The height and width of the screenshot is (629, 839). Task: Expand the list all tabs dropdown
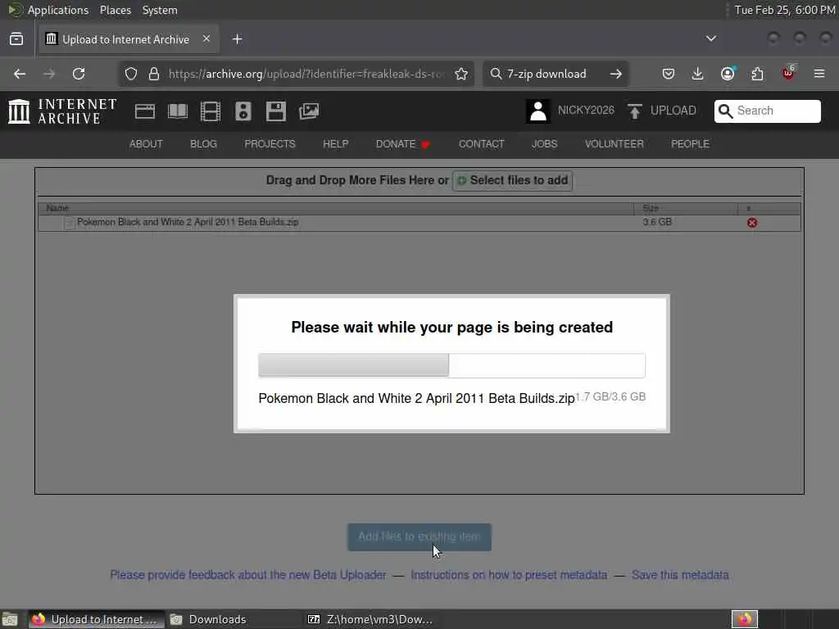click(x=711, y=38)
